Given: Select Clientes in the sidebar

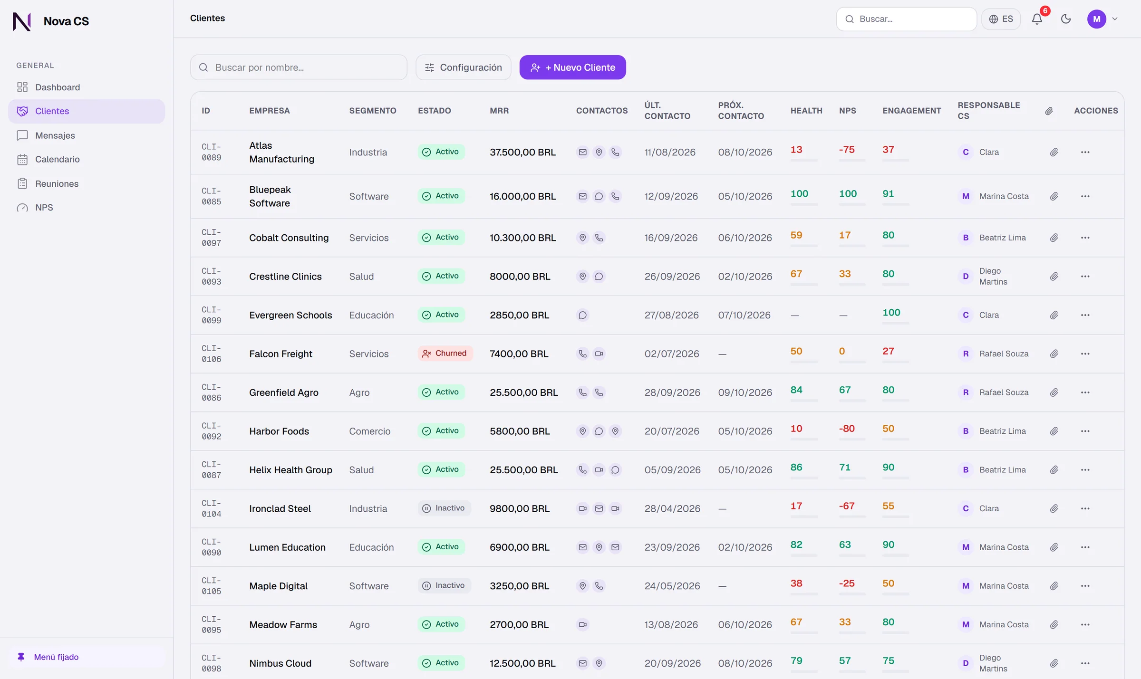Looking at the screenshot, I should click(87, 111).
